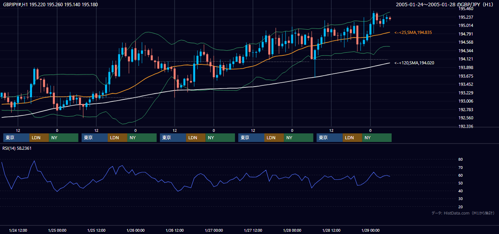499x234 pixels.
Task: Click the 1/26 12:00 time label
Action: [175, 230]
